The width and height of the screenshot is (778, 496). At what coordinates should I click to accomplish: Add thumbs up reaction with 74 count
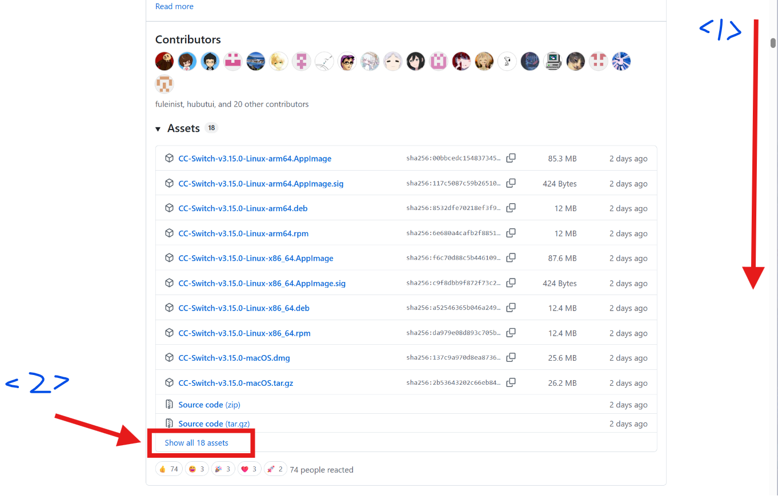coord(169,469)
